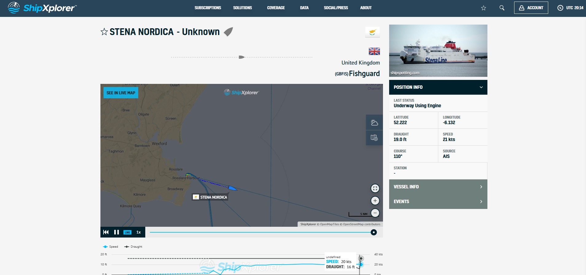The width and height of the screenshot is (586, 275).
Task: Pause the track playback
Action: point(116,232)
